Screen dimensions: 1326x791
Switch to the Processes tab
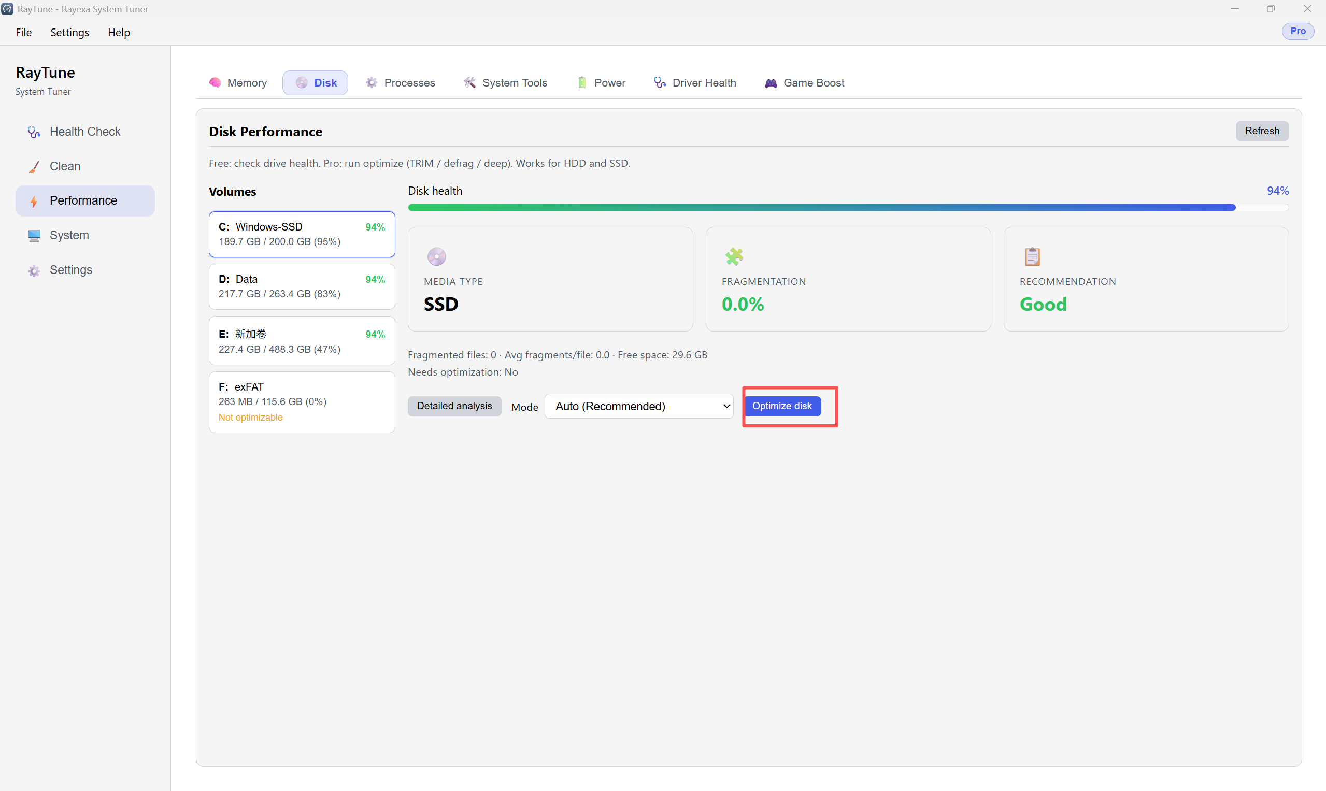tap(401, 82)
